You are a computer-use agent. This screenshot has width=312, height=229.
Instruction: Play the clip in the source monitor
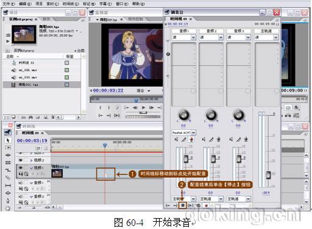coord(143,108)
